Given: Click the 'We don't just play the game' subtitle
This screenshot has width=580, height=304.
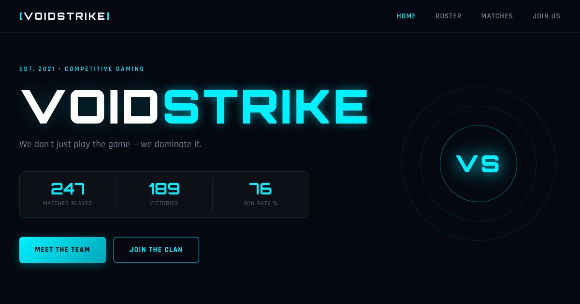Looking at the screenshot, I should pos(110,144).
